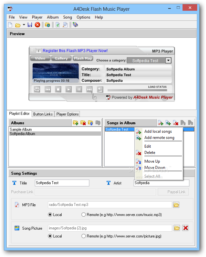Click the info 'i' icon in player
206x257 pixels.
(38, 51)
